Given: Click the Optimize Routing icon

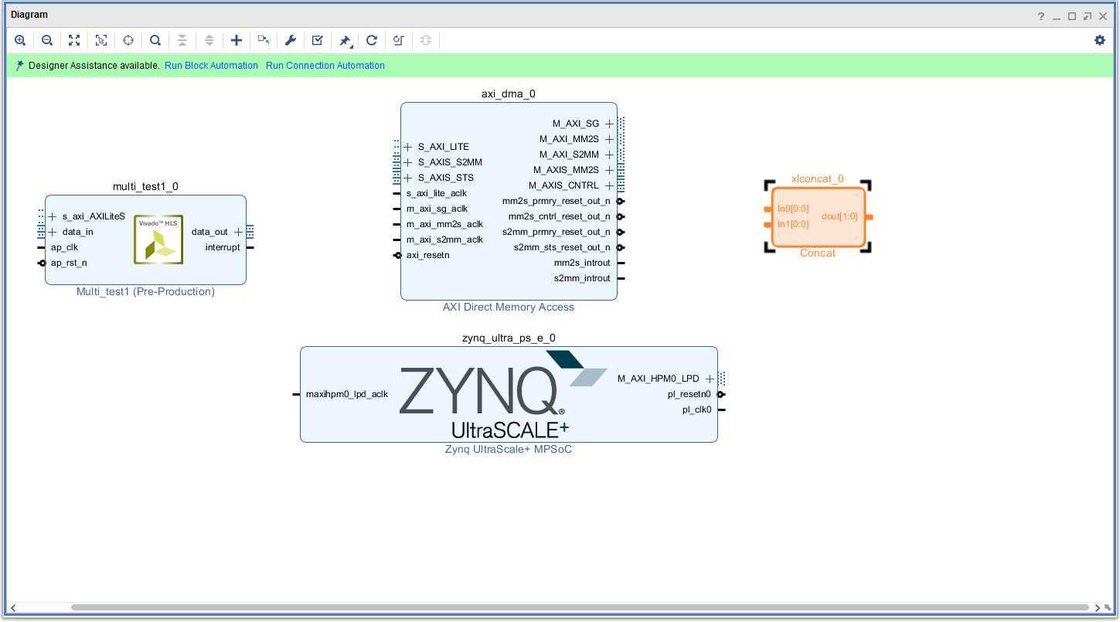Looking at the screenshot, I should [399, 40].
